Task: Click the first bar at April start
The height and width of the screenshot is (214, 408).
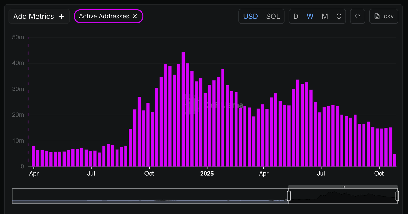Action: click(33, 156)
